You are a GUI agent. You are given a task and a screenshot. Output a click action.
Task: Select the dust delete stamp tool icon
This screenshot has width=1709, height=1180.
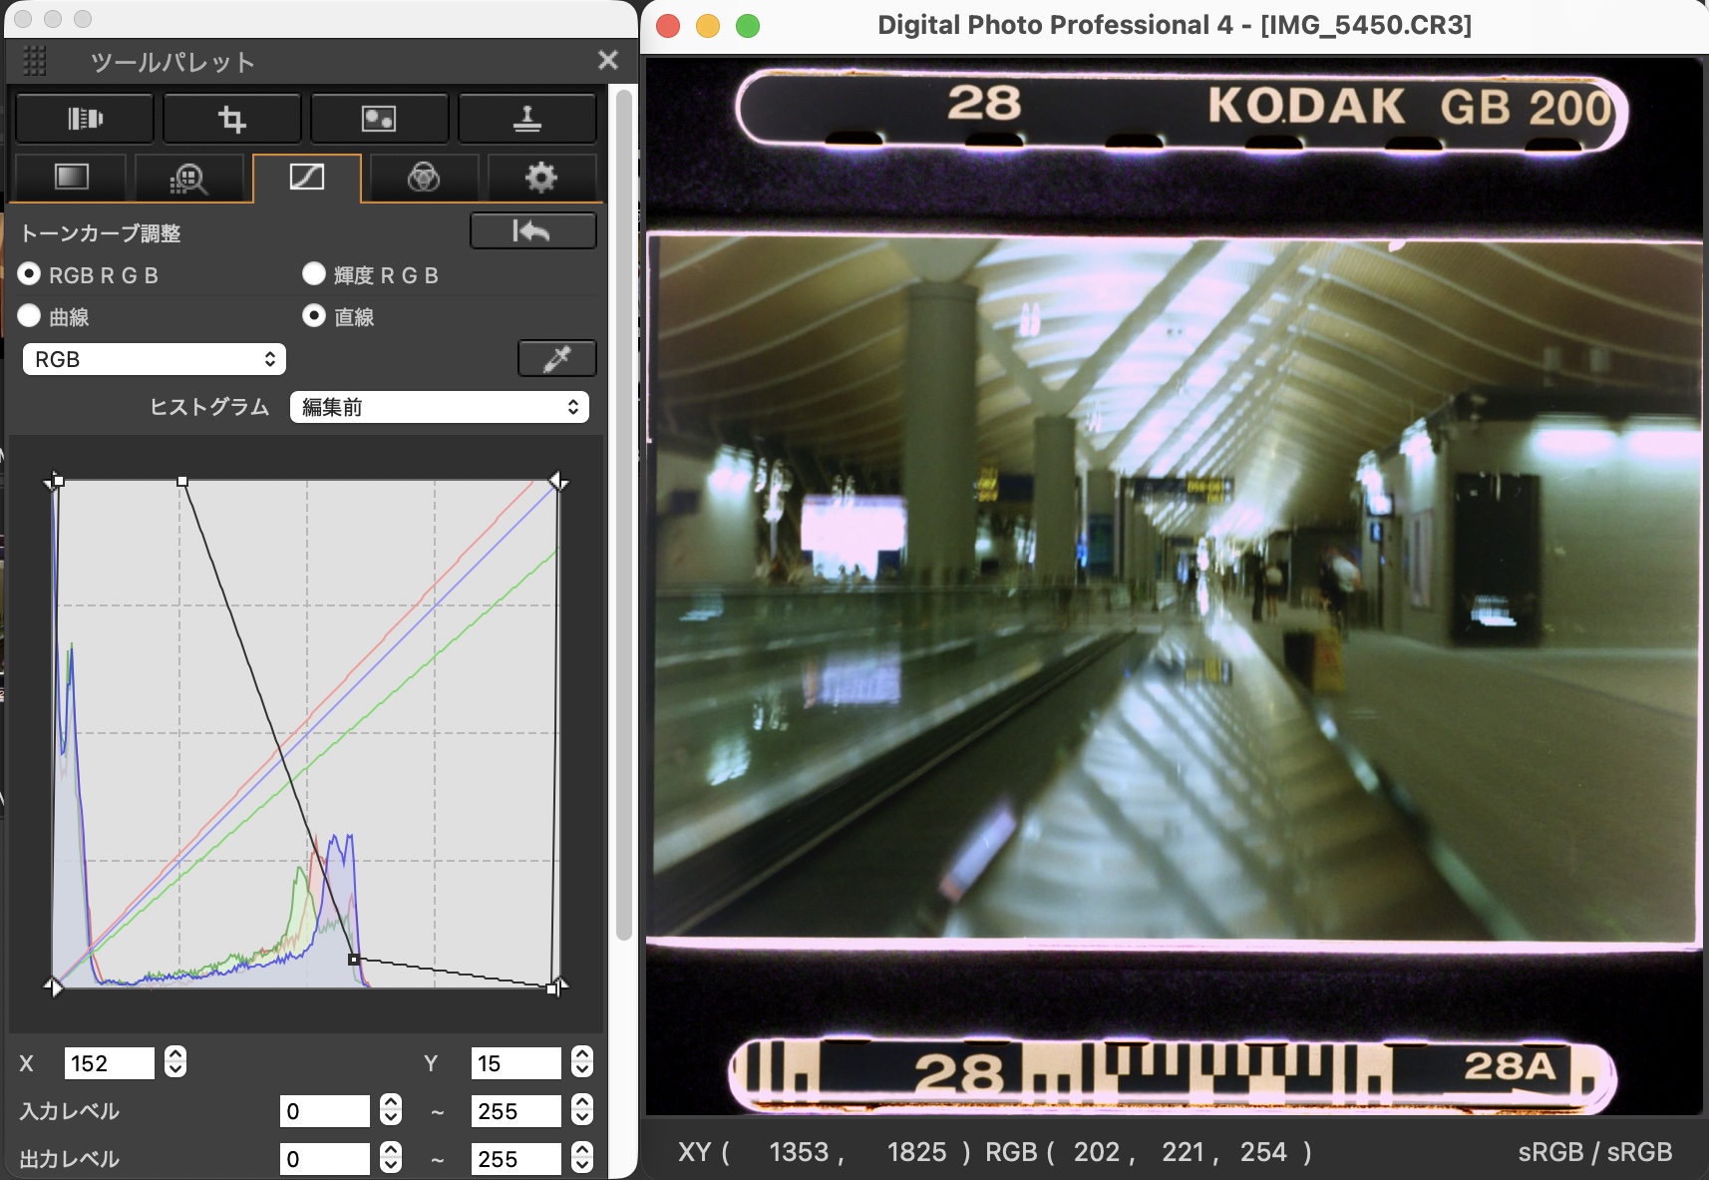526,120
